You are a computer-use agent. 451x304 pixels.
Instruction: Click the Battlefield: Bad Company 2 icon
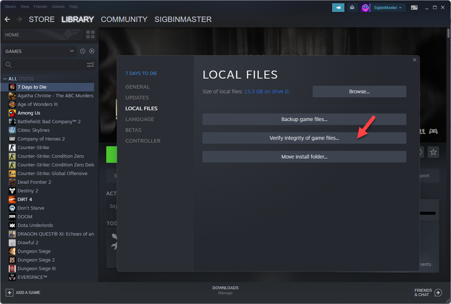click(x=12, y=122)
